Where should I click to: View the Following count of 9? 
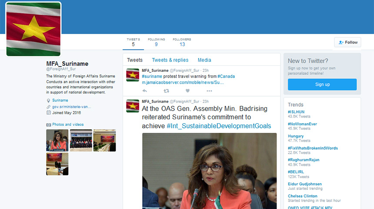pos(156,42)
